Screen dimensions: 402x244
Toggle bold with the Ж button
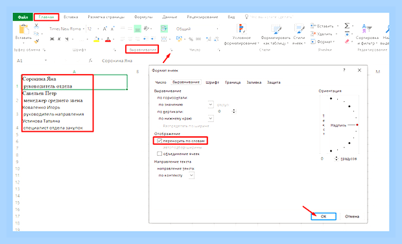click(x=52, y=39)
